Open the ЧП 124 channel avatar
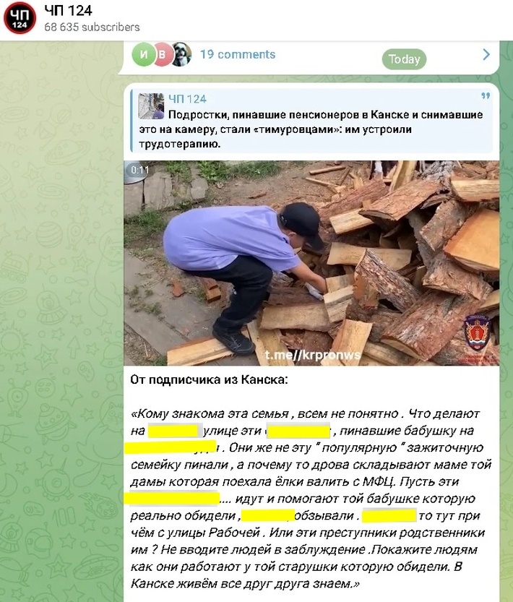 coord(20,18)
